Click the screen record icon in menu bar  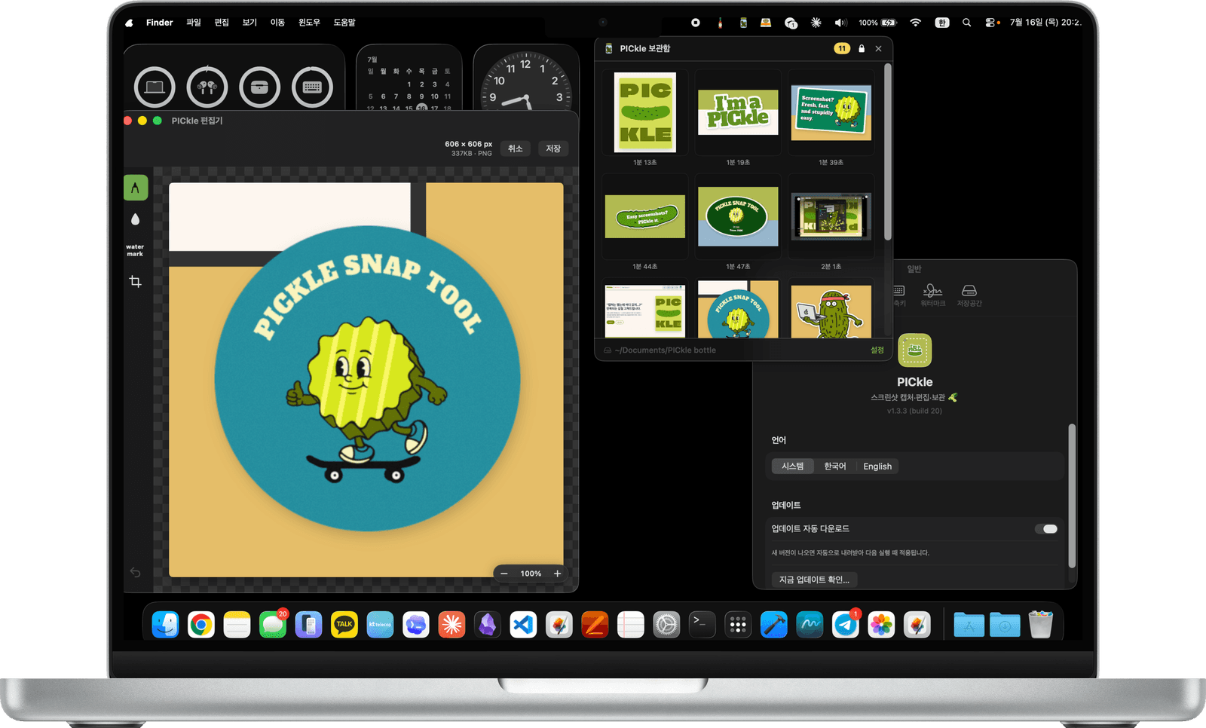click(x=696, y=23)
